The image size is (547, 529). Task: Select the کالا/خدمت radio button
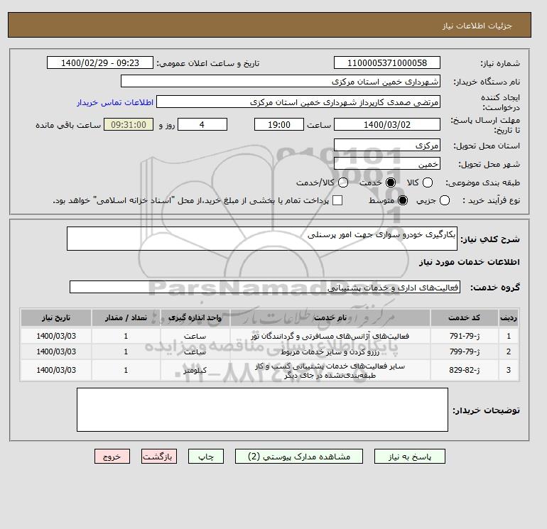click(343, 182)
